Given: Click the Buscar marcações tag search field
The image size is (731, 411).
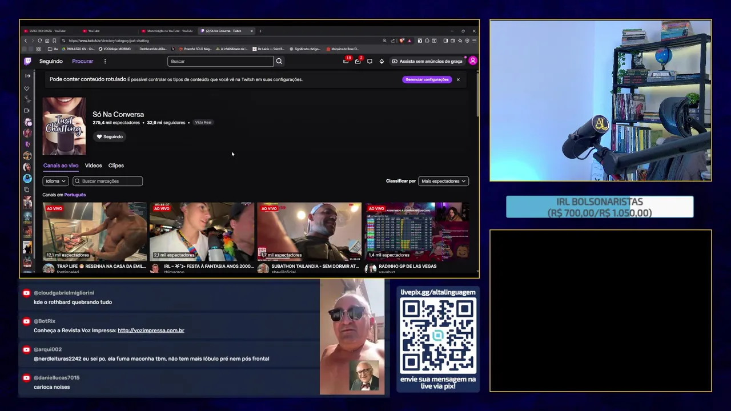Looking at the screenshot, I should (107, 181).
